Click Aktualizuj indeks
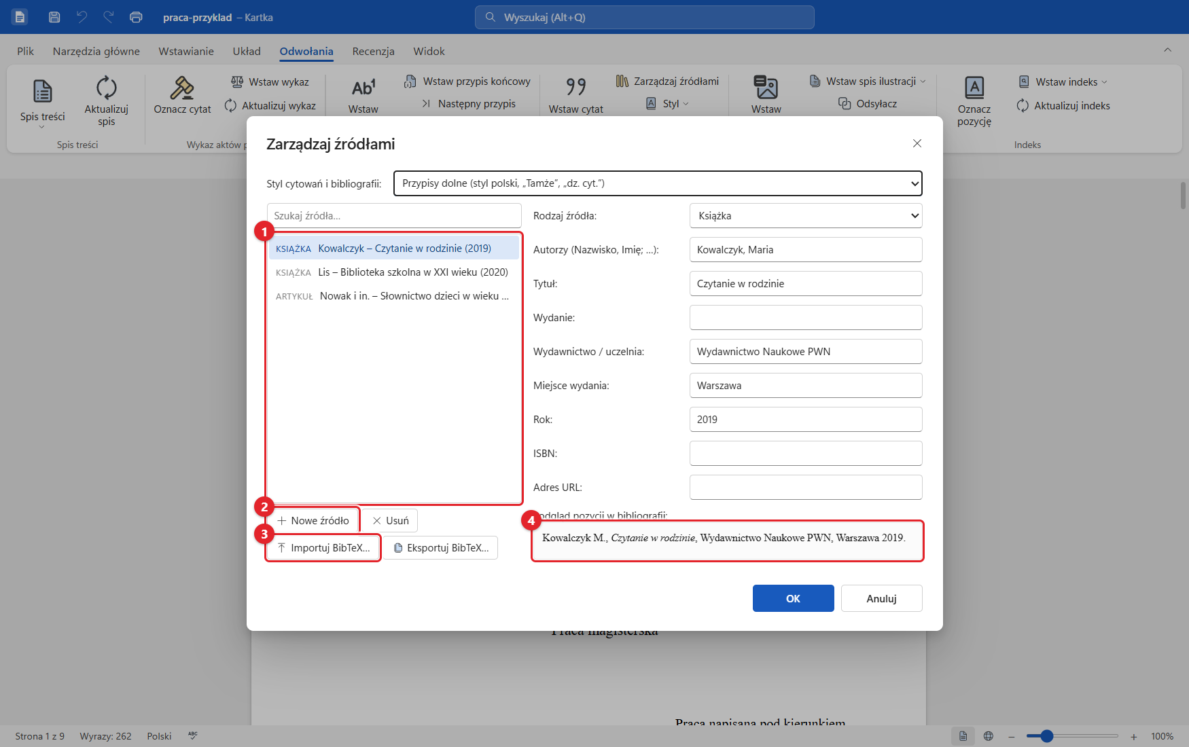Screen dimensions: 1189x747 click(x=1063, y=106)
